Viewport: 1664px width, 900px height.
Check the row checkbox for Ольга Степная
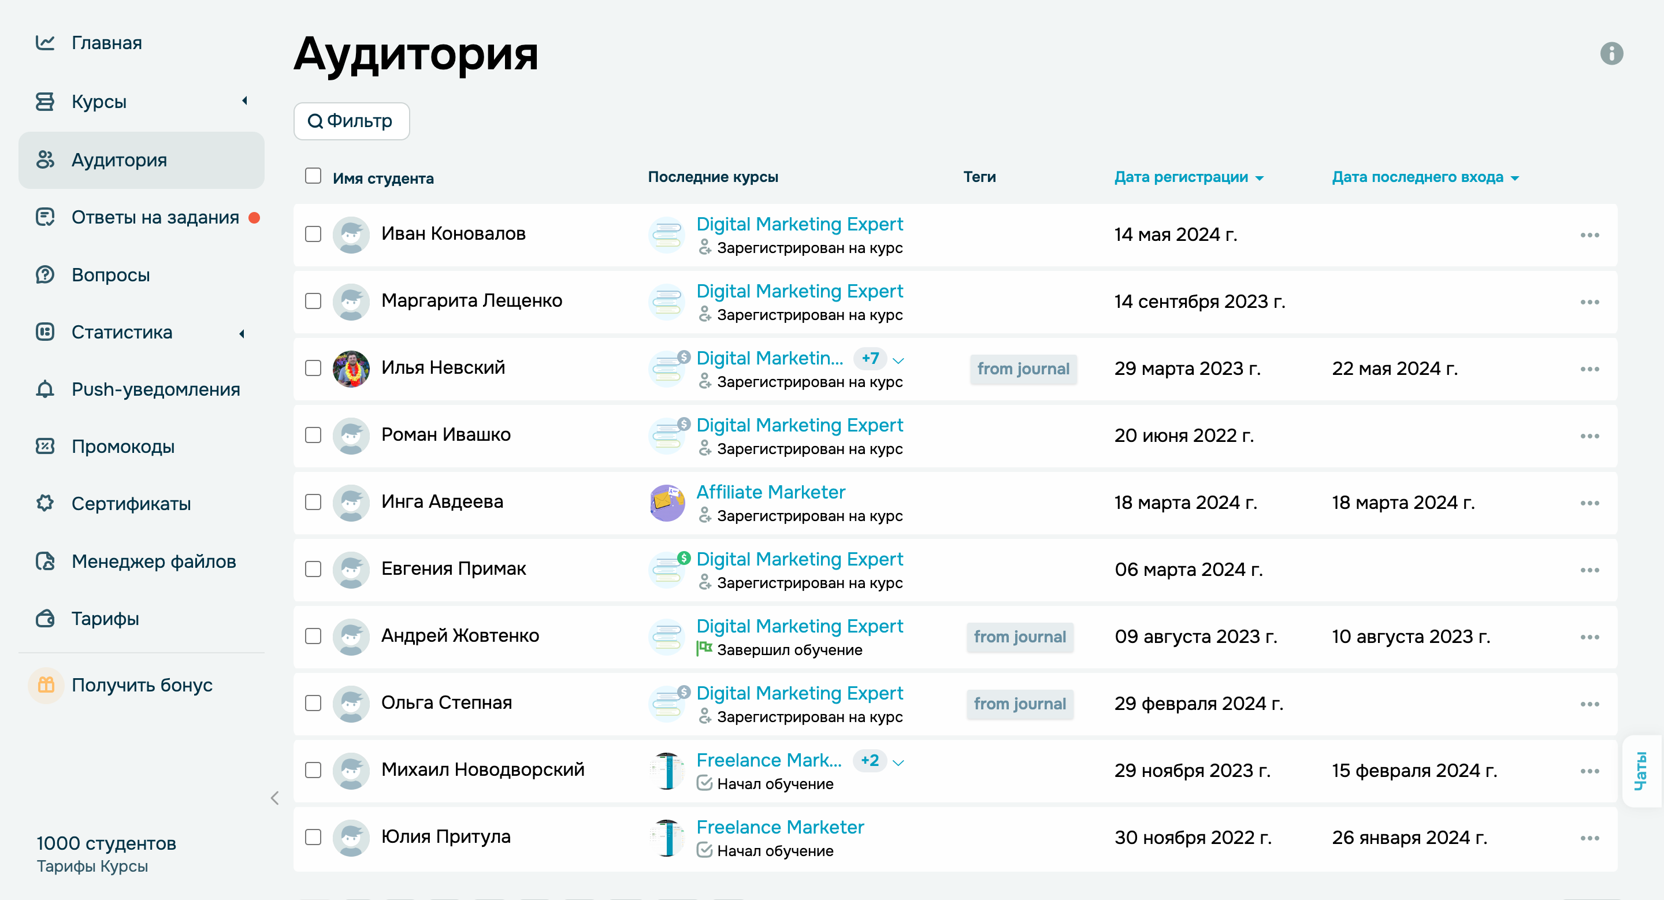[x=313, y=703]
